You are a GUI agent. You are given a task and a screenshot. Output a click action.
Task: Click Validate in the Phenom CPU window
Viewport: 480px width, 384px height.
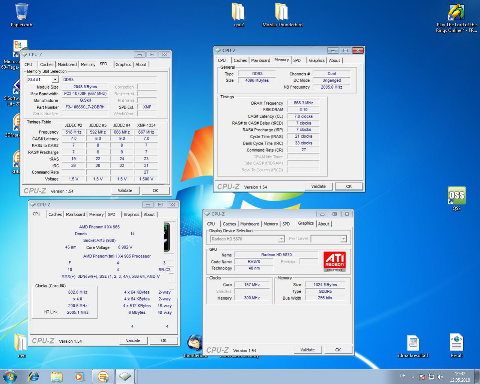(133, 341)
